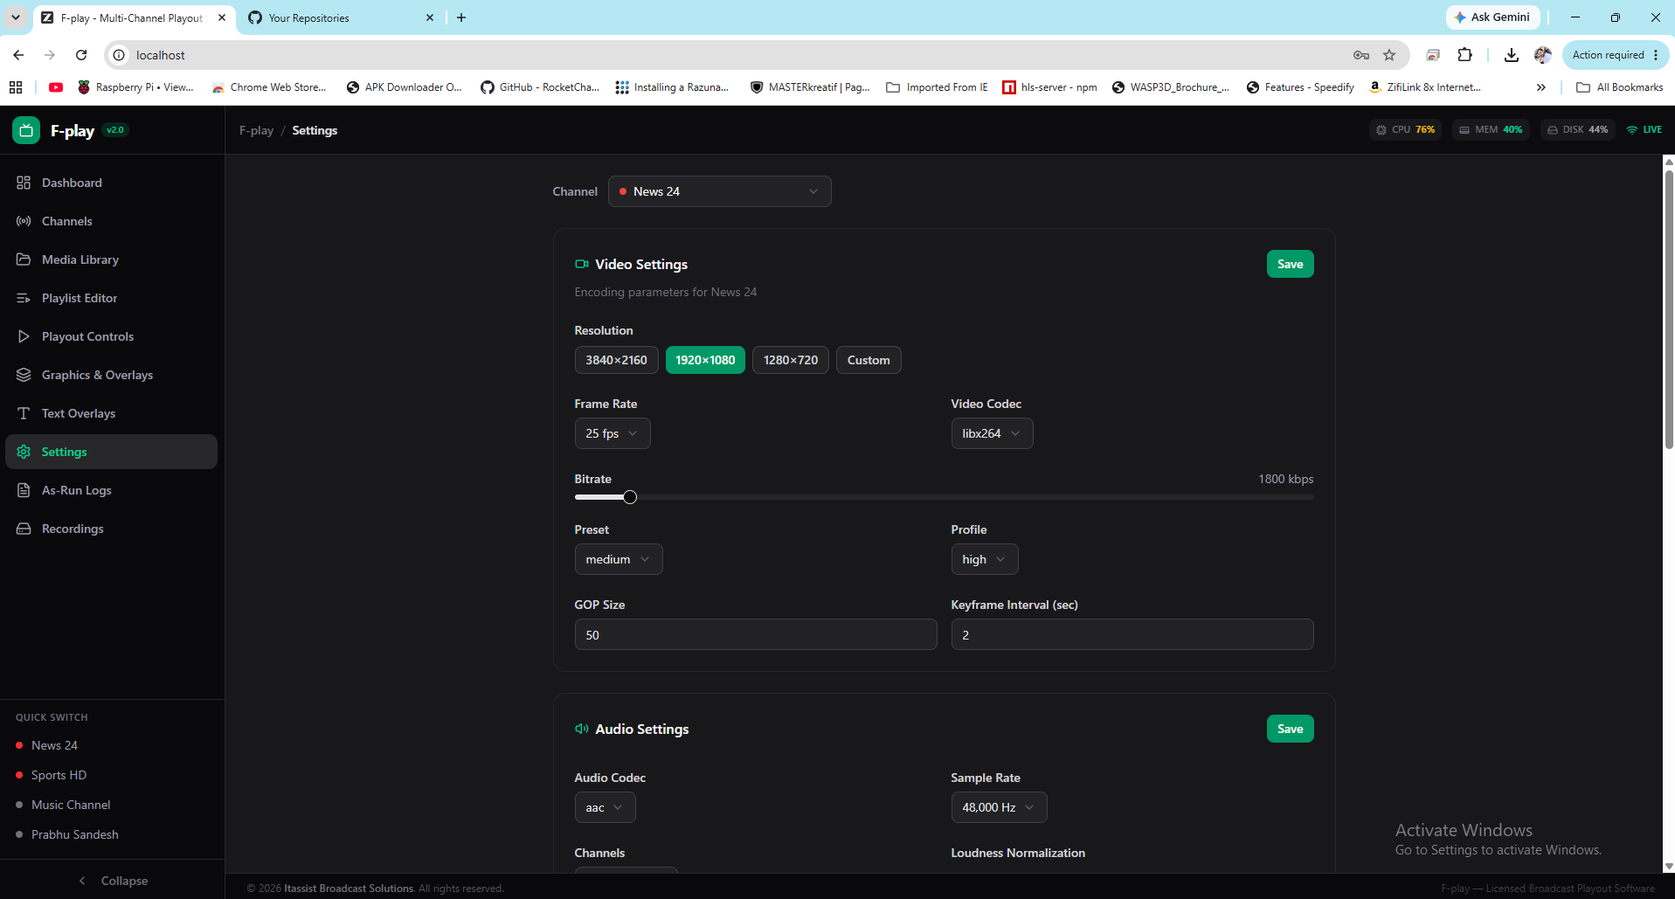Open the Playout Controls play icon
Screen dimensions: 1675x899
(x=24, y=336)
